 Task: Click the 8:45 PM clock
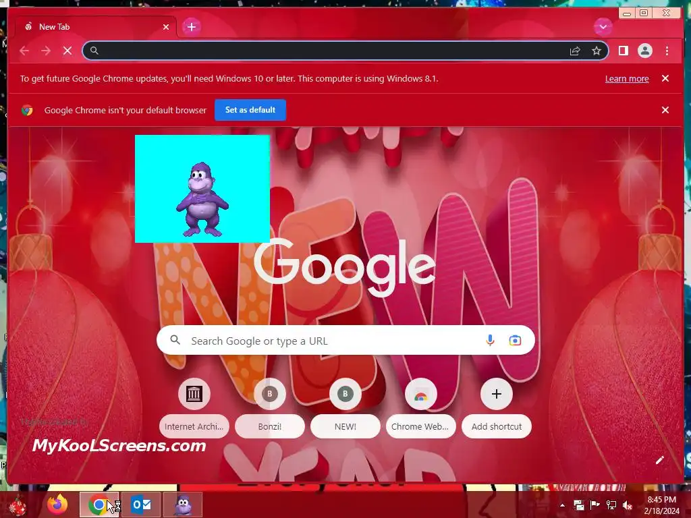[x=661, y=500]
